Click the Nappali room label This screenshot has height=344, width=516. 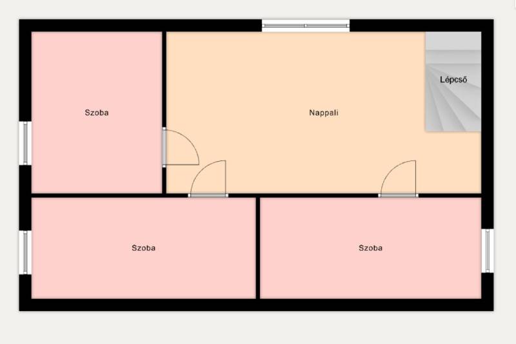click(324, 113)
